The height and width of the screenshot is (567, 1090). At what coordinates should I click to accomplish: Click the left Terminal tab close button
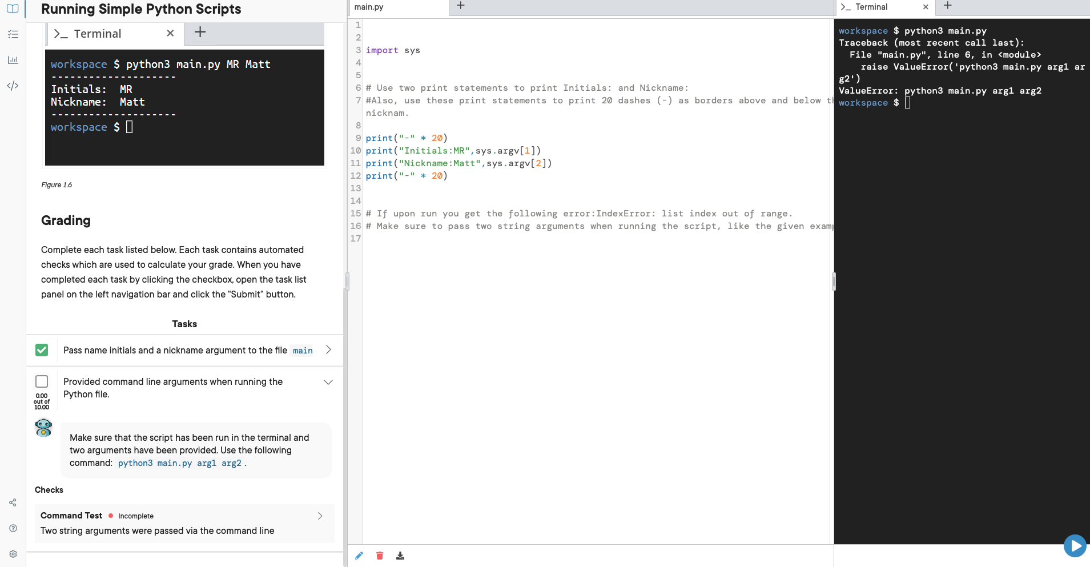coord(170,33)
